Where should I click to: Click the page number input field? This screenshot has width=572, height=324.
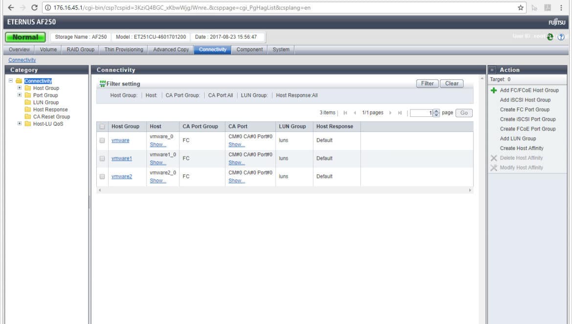click(x=421, y=113)
